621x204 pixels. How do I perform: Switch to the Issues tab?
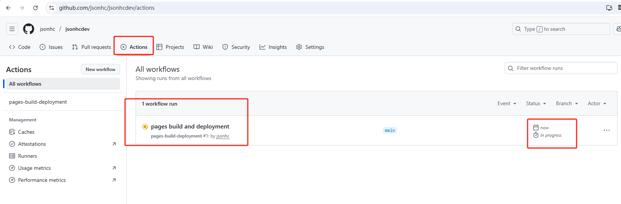(51, 47)
